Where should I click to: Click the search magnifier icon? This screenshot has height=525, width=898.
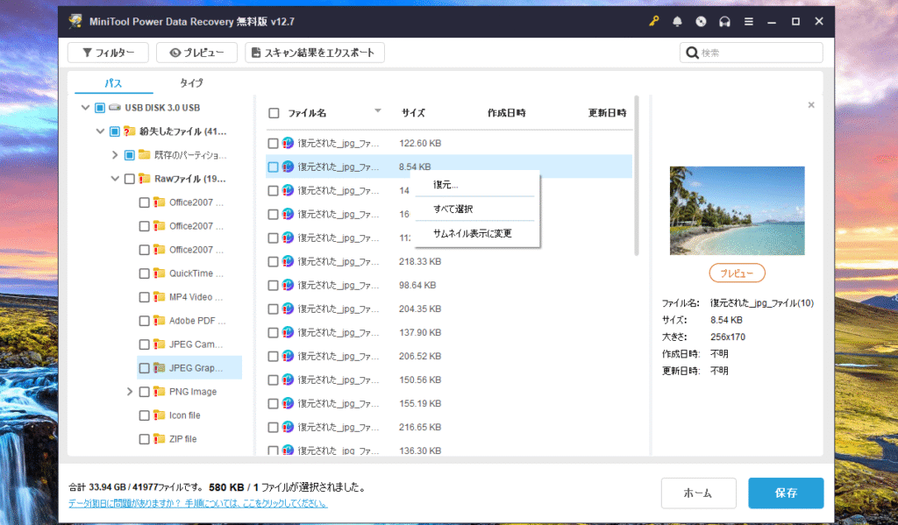tap(692, 53)
